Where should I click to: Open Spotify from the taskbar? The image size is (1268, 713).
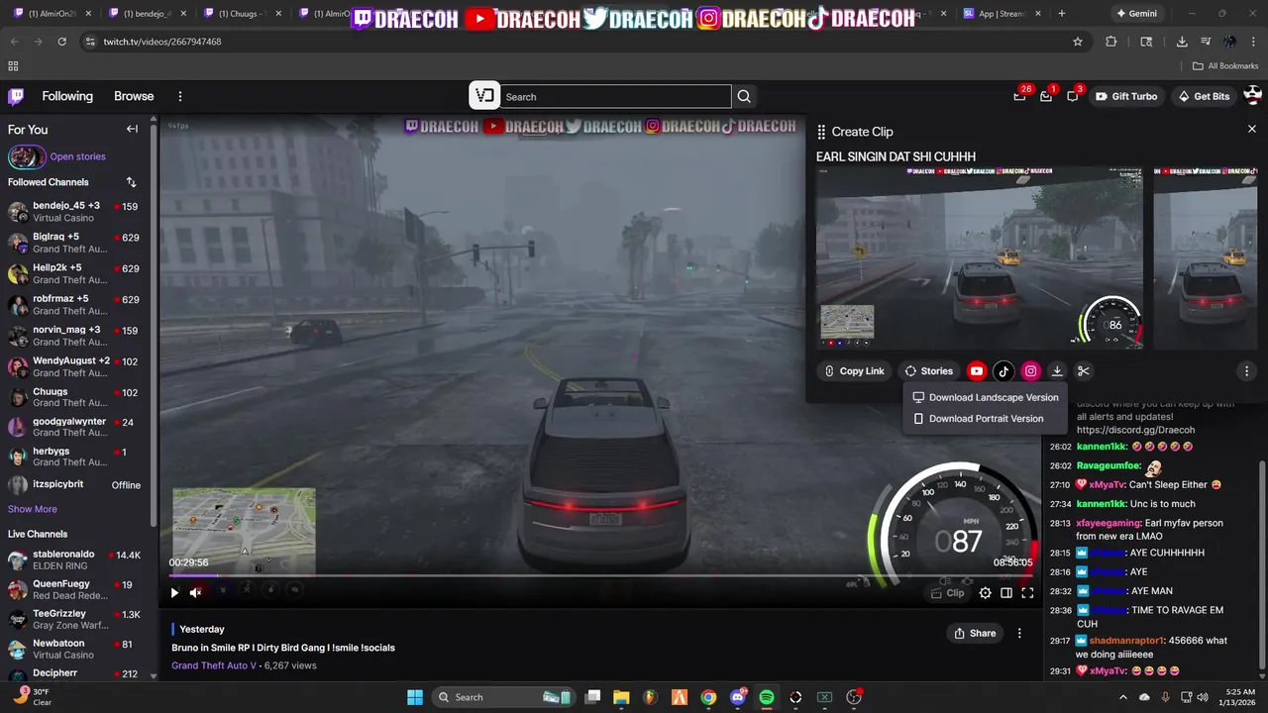[x=767, y=697]
